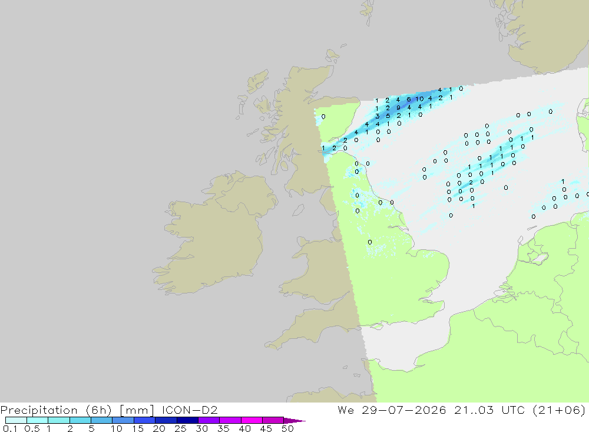The image size is (589, 432).
Task: Click the legend swatch between 35 and 40
Action: (230, 420)
